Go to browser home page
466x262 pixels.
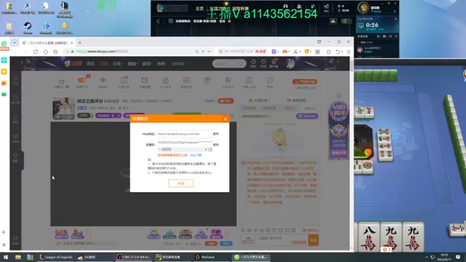pos(46,52)
